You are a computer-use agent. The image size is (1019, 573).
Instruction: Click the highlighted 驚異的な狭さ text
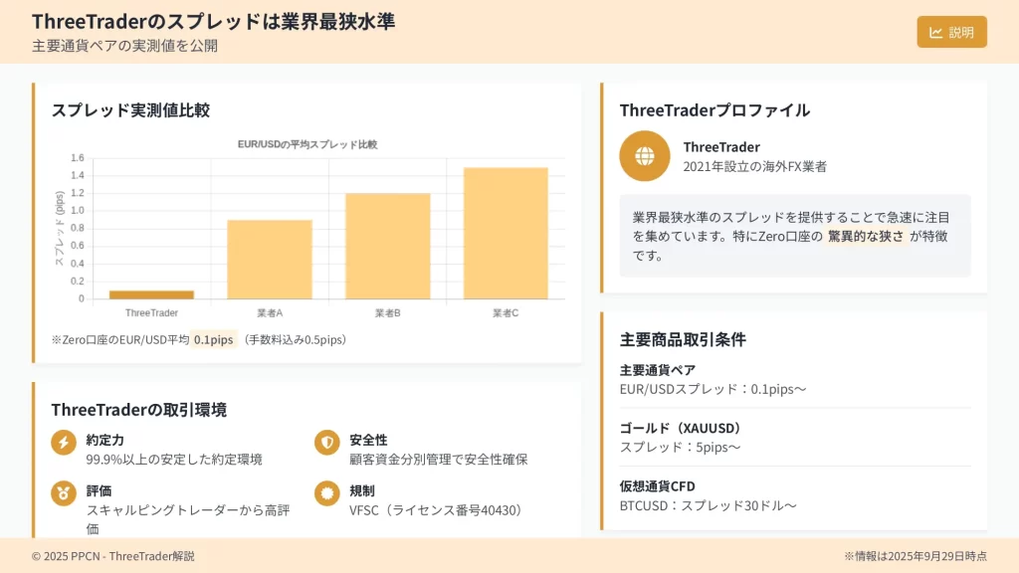[x=865, y=237]
